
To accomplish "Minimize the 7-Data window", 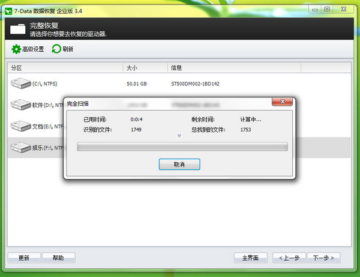I will click(315, 10).
